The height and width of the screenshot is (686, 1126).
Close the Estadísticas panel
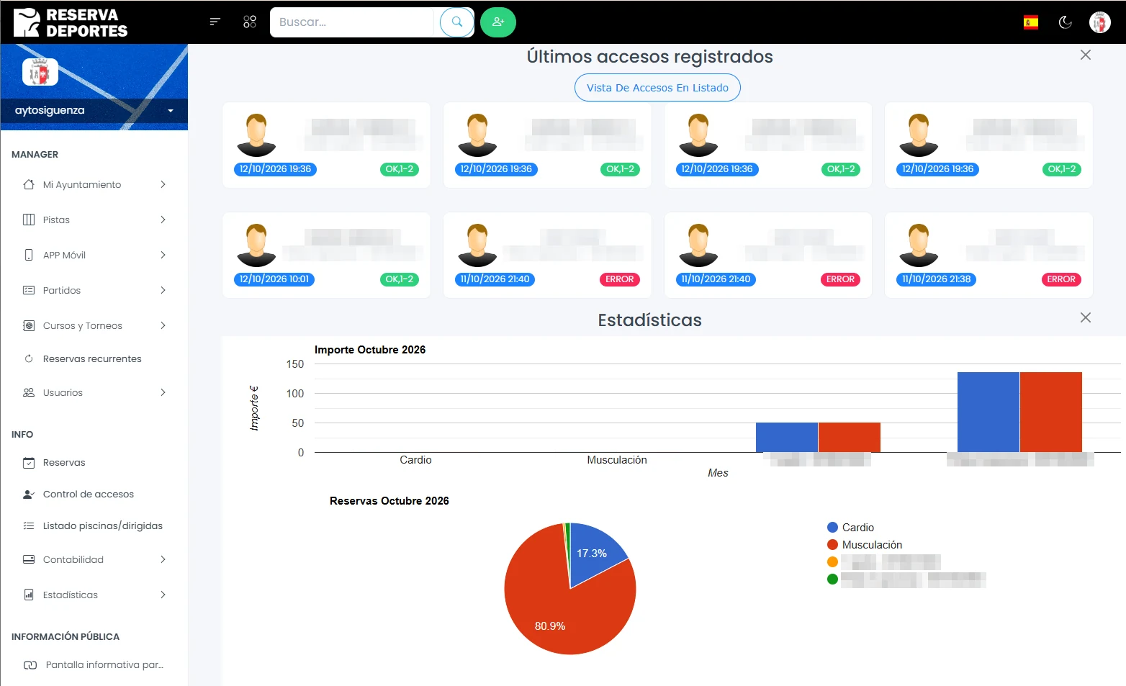click(1086, 317)
